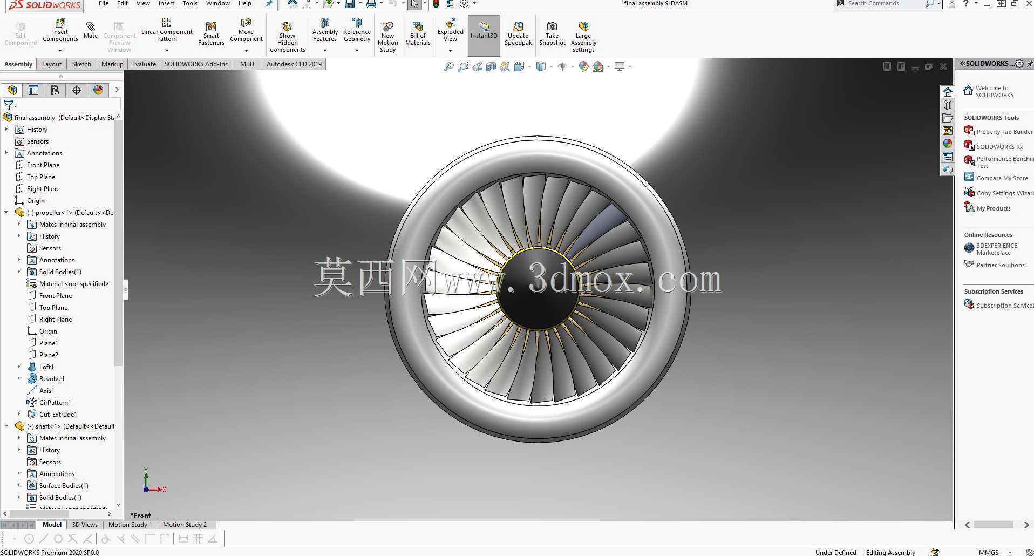The image size is (1034, 556).
Task: Open Reference Geometry tool
Action: (357, 30)
